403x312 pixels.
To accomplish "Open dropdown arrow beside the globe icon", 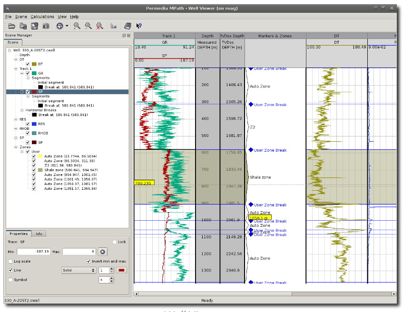I will click(x=67, y=26).
